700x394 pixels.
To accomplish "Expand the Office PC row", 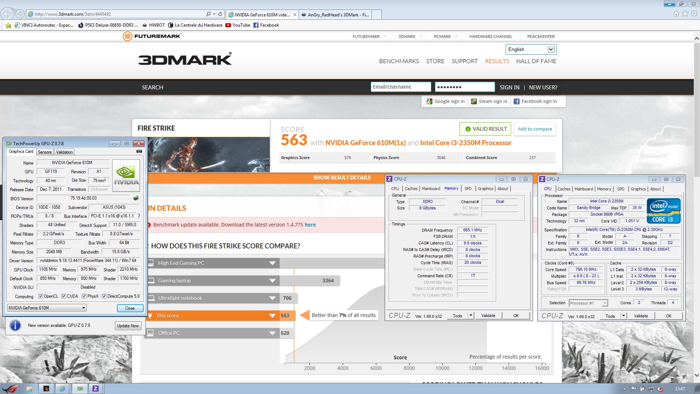I will [272, 333].
